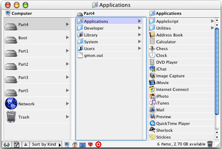Select the AppleScript folder
Image resolution: width=222 pixels, height=149 pixels.
(x=182, y=21)
